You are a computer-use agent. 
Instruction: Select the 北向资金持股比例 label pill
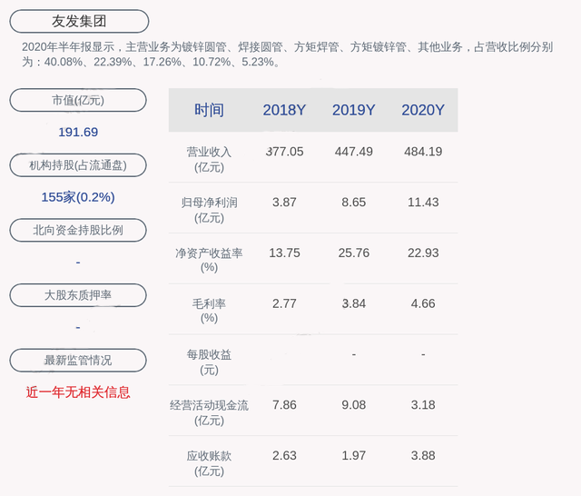[x=78, y=230]
